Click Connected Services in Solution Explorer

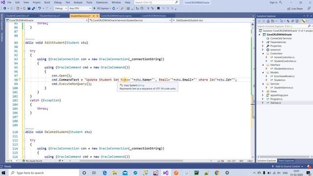pos(281,38)
